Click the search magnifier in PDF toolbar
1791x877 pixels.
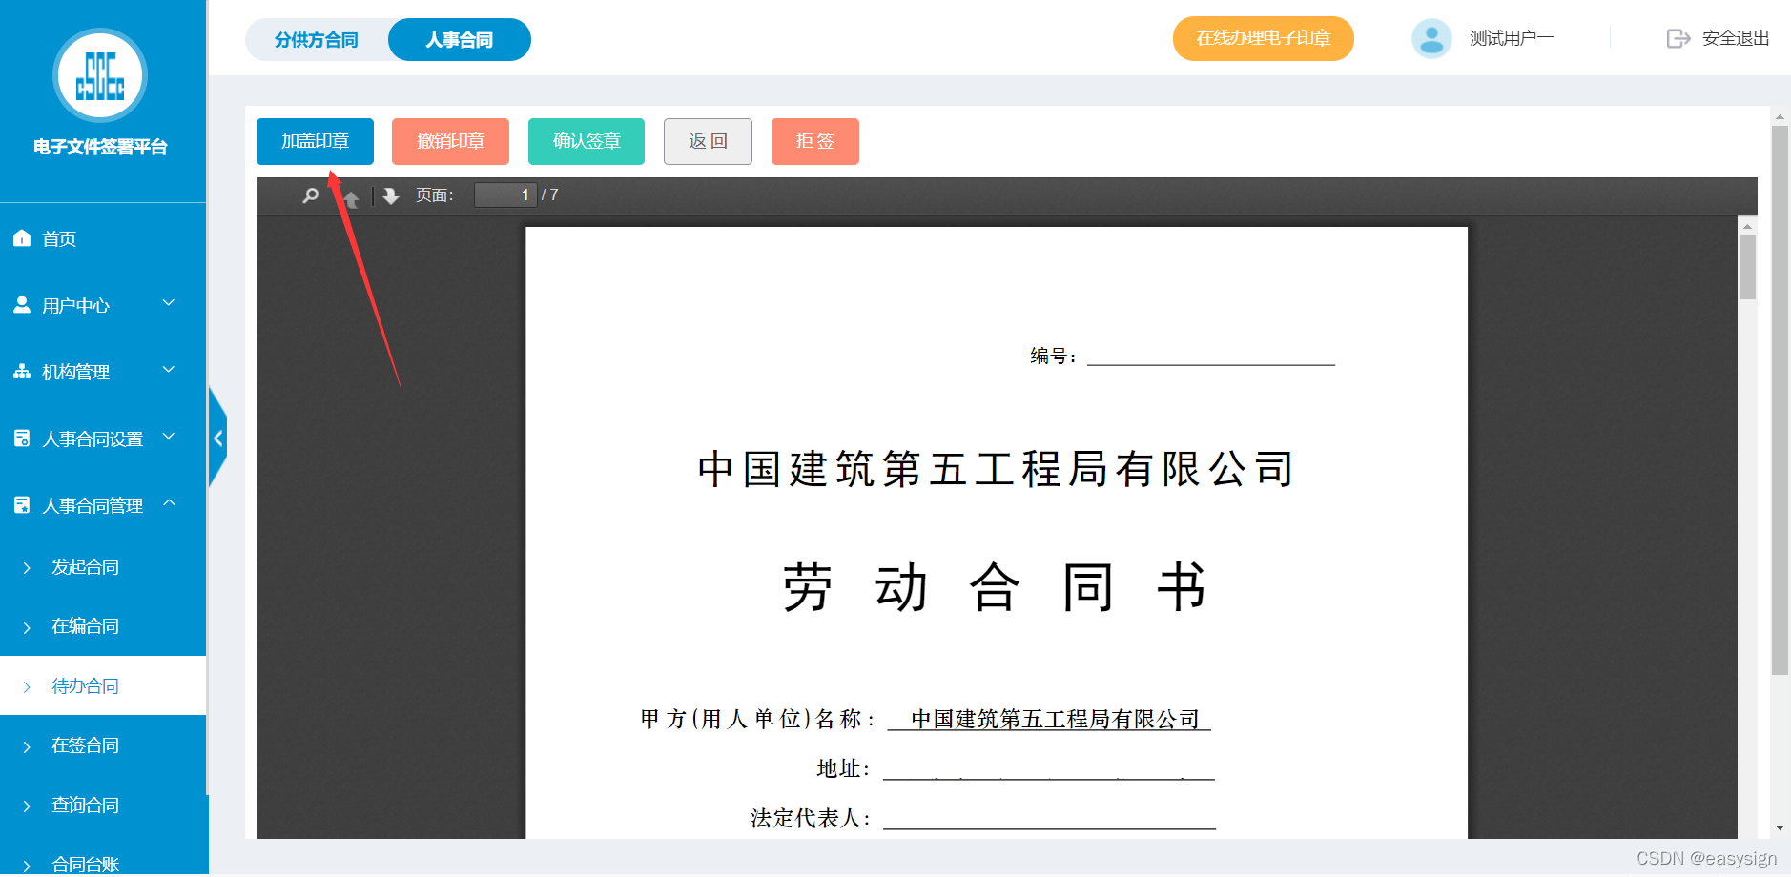tap(310, 195)
